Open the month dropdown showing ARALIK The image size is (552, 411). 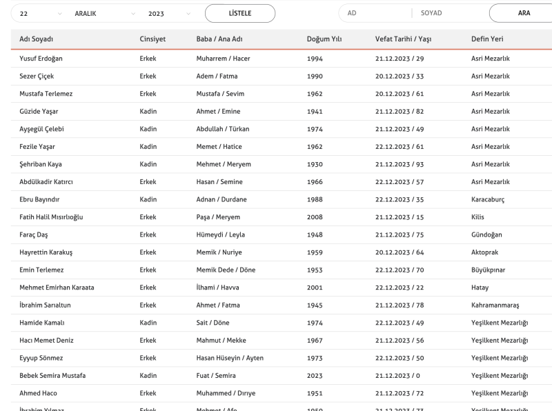coord(105,14)
